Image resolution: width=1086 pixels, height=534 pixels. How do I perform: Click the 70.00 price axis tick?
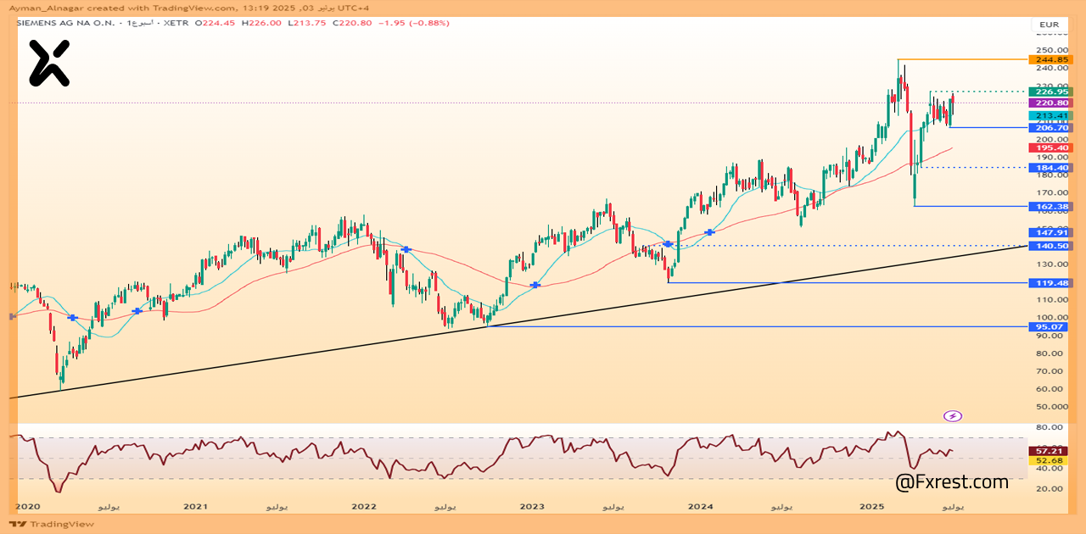(x=1050, y=370)
